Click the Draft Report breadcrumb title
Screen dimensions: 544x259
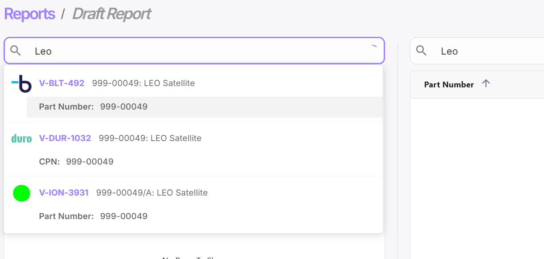point(111,14)
